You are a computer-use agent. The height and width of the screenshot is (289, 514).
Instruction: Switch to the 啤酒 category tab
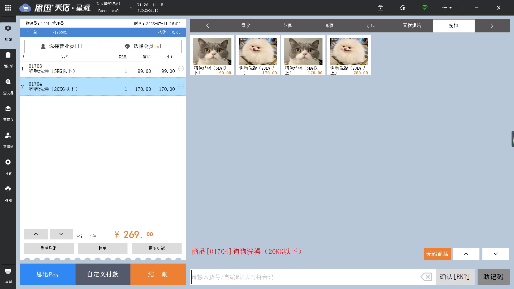(x=329, y=26)
